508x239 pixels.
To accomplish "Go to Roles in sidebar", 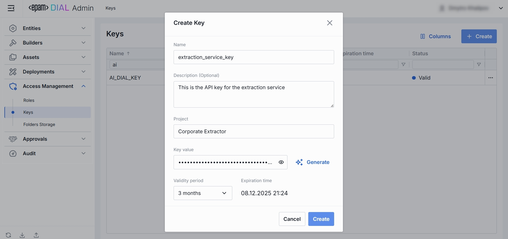I will [29, 100].
